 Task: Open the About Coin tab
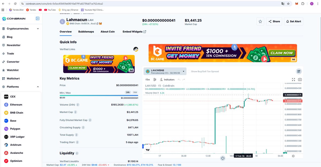[x=108, y=32]
